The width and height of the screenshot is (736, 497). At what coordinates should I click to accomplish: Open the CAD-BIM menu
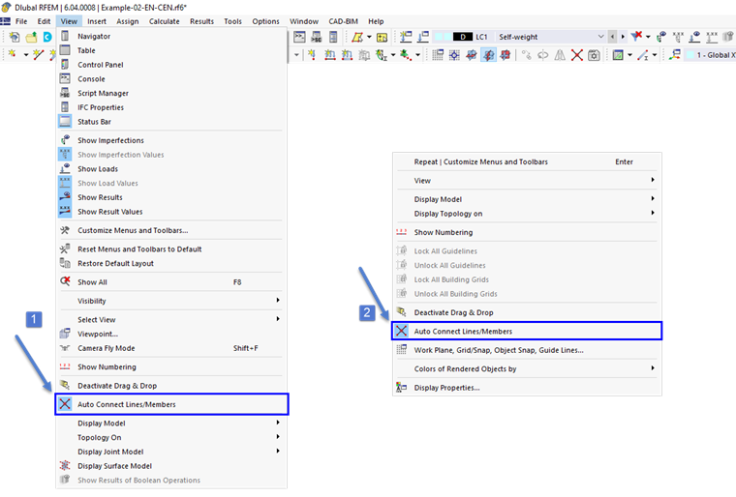tap(343, 21)
